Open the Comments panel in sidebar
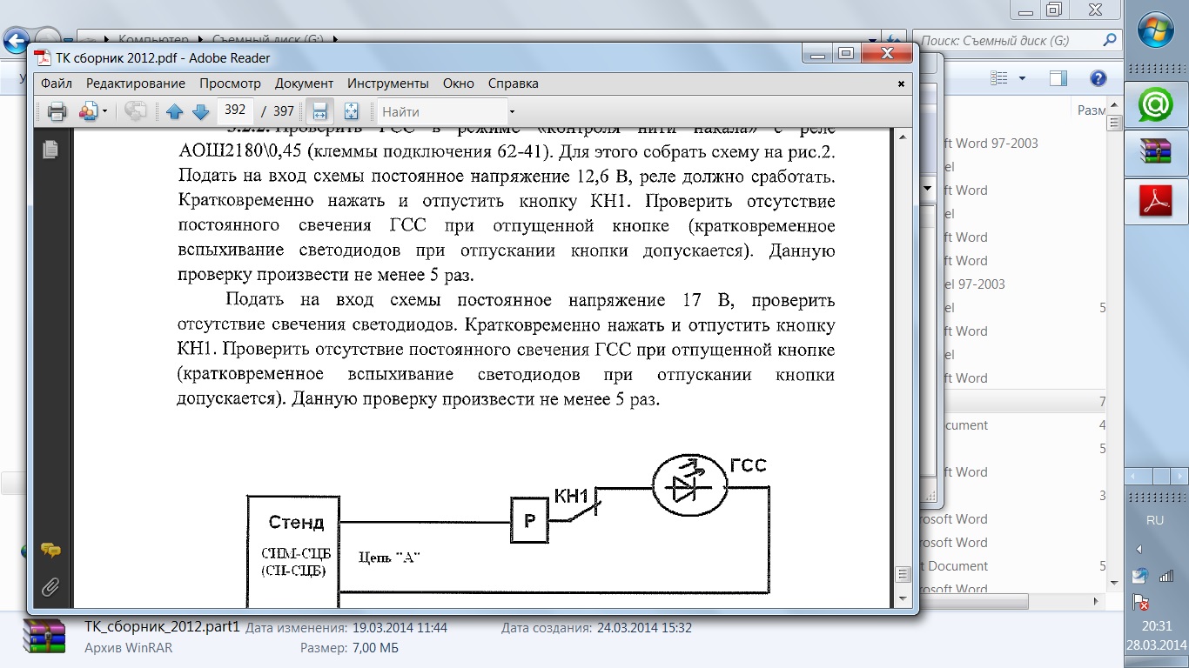Viewport: 1189px width, 668px height. coord(50,551)
